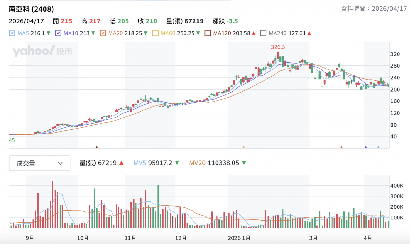Click the red arrow next to 量(張) 67219
Viewport: 410px width, 244px height.
click(x=121, y=163)
